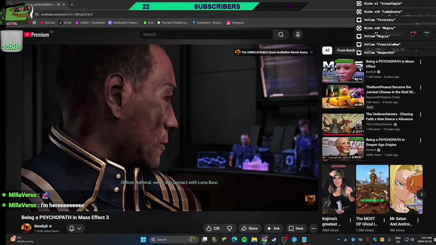Select the All filter chip
Image resolution: width=436 pixels, height=245 pixels.
point(327,50)
